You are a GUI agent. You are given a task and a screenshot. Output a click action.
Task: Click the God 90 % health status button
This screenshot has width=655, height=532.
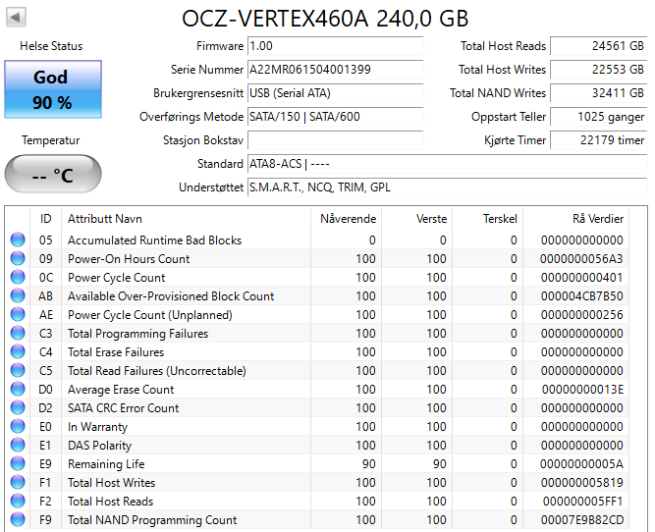tap(52, 89)
